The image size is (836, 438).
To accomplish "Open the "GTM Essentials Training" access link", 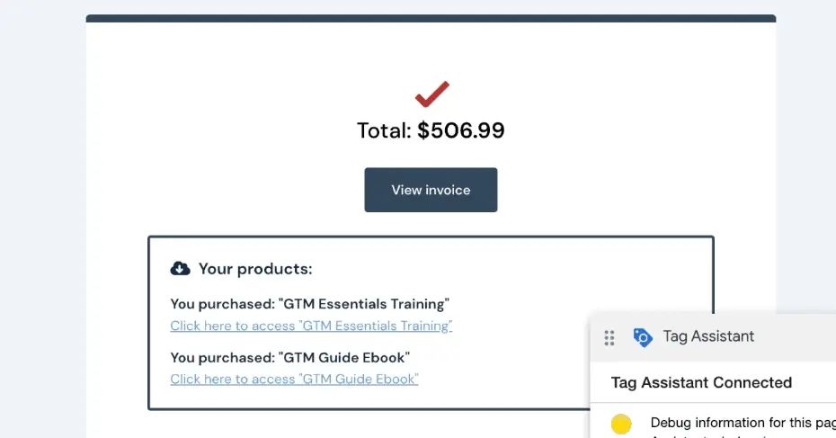I will [x=311, y=326].
